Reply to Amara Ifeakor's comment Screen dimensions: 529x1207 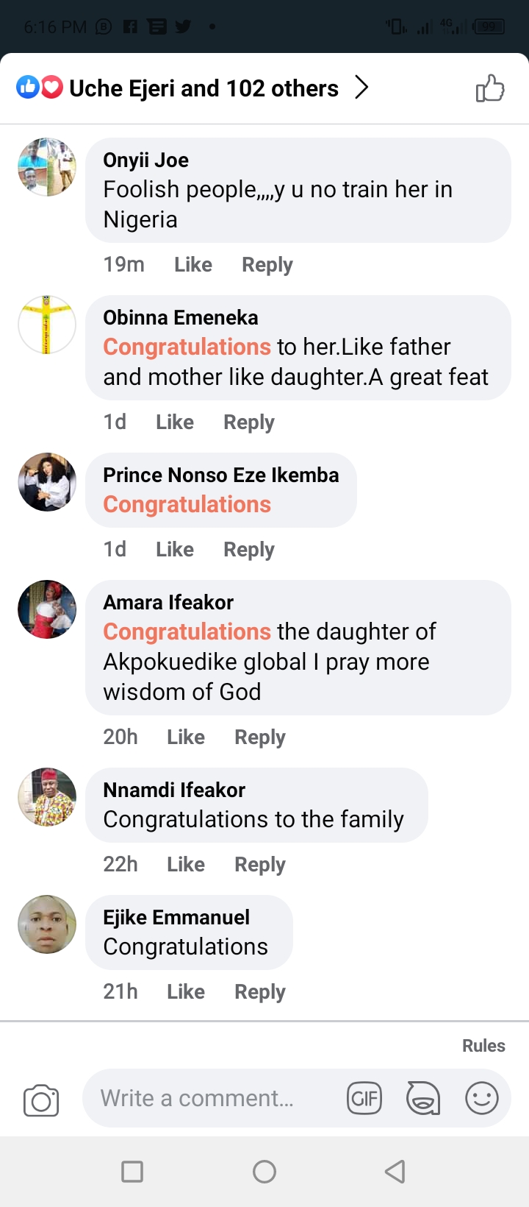(260, 737)
